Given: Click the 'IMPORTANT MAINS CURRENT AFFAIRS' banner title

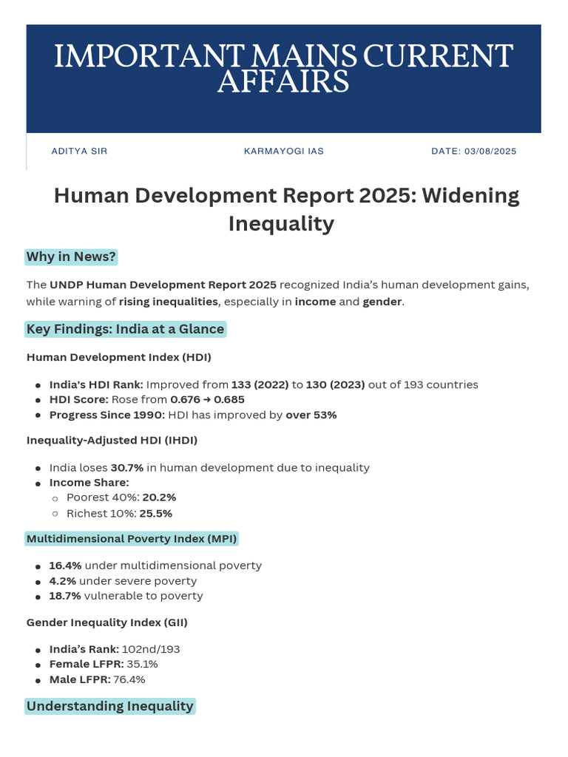Looking at the screenshot, I should tap(283, 69).
